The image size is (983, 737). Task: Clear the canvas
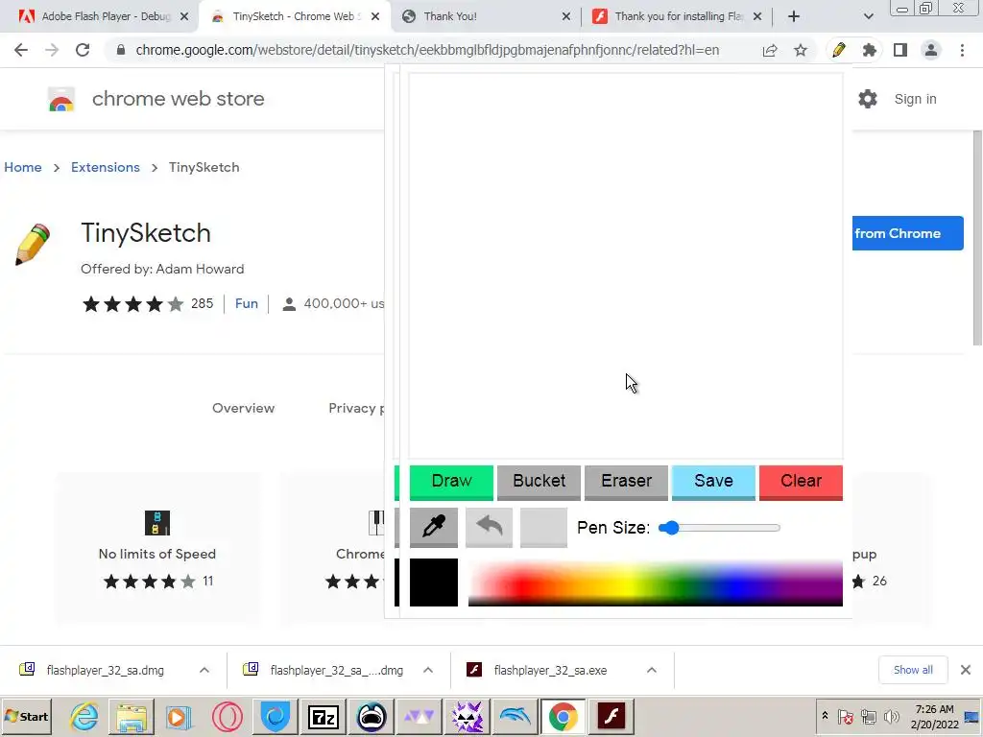point(801,482)
